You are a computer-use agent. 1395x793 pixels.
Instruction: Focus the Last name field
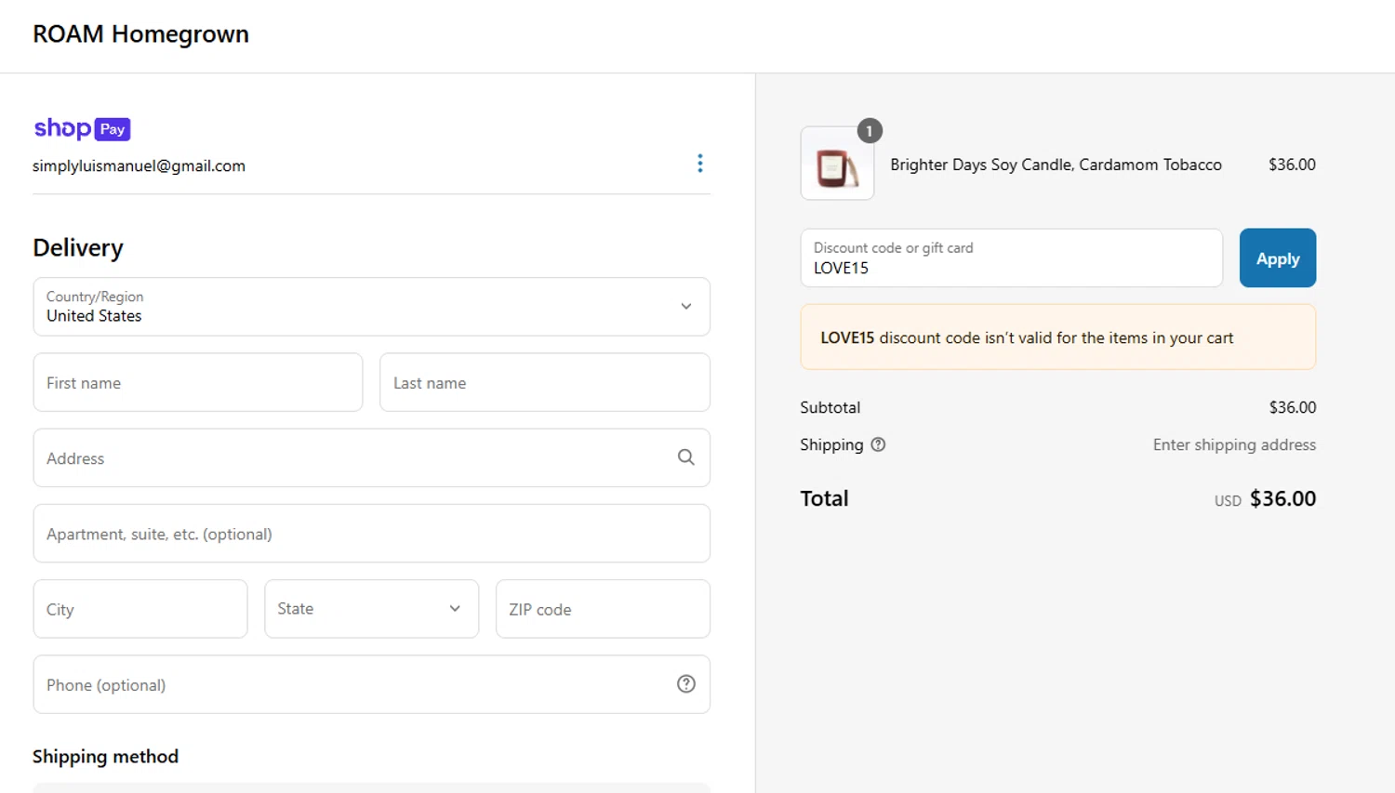[544, 382]
